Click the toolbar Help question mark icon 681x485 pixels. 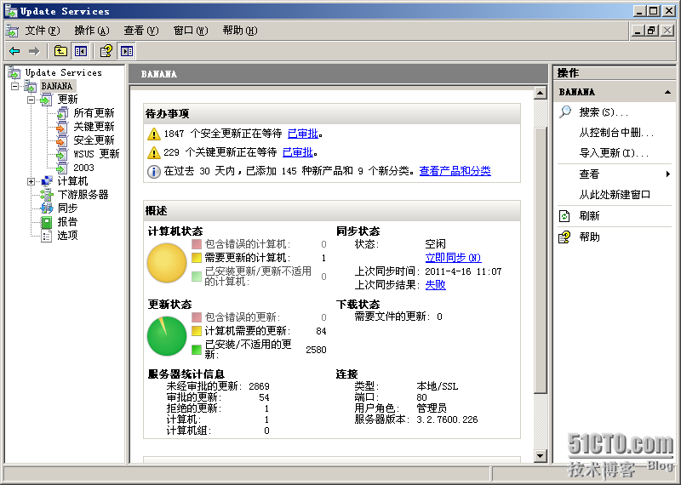(106, 51)
